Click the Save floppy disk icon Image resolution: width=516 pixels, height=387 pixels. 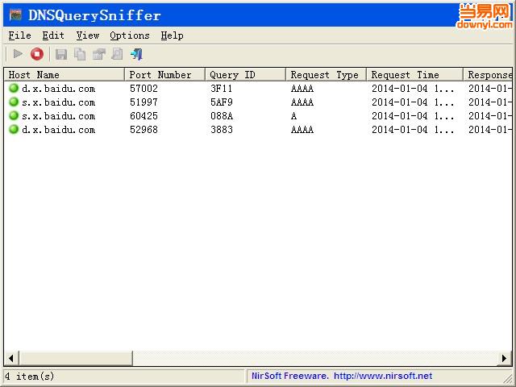60,54
